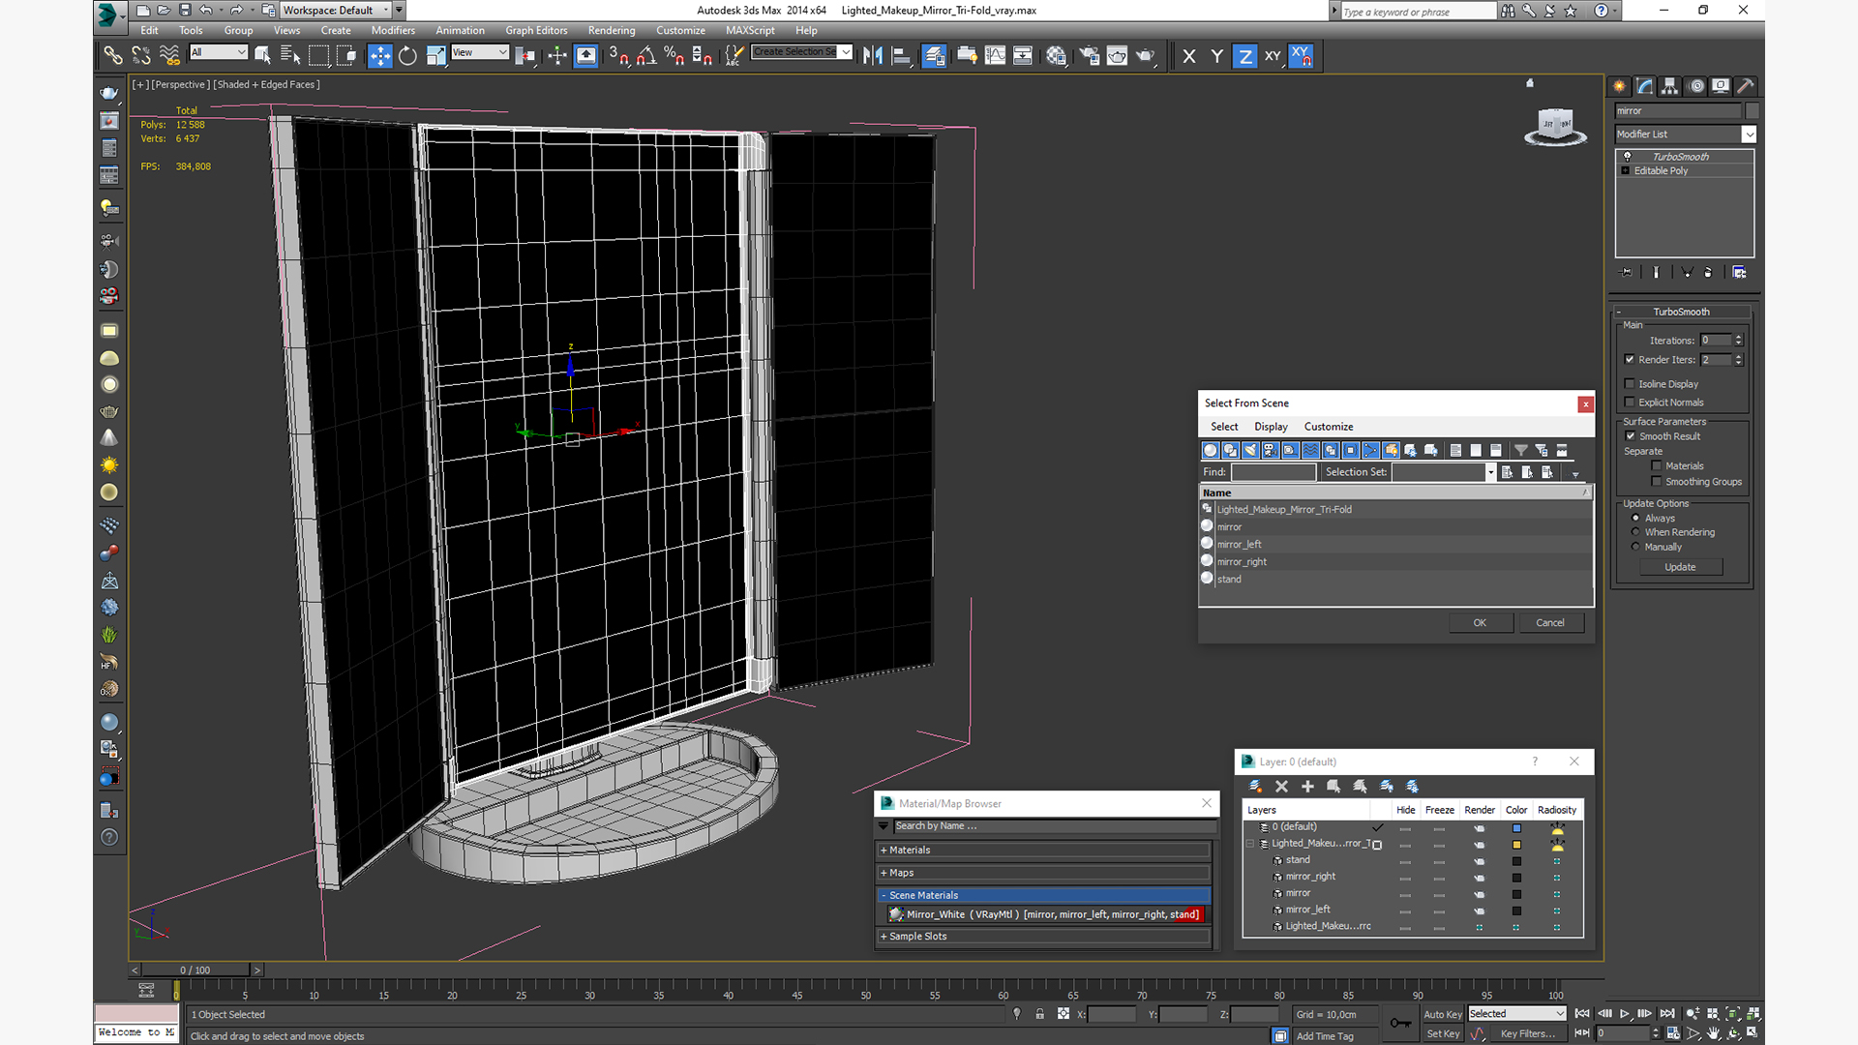Open Selection Set dropdown in Select From Scene
The width and height of the screenshot is (1858, 1045).
click(x=1491, y=472)
